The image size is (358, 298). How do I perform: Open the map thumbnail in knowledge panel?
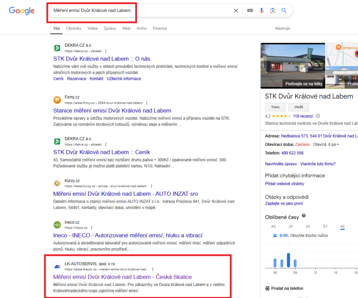click(342, 54)
